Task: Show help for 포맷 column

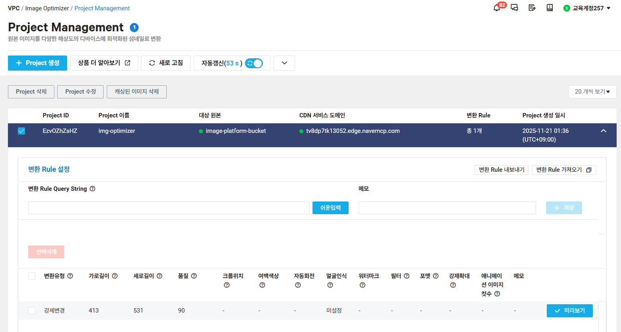Action: coord(436,276)
